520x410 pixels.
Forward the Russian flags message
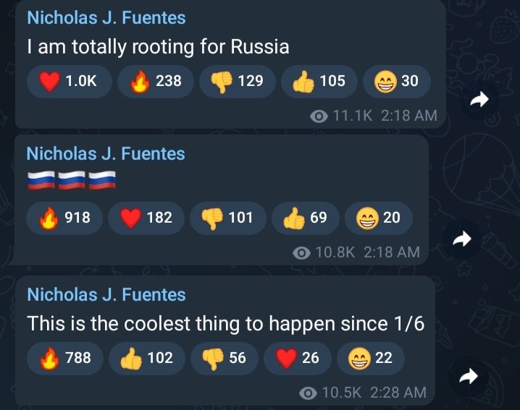[x=461, y=239]
